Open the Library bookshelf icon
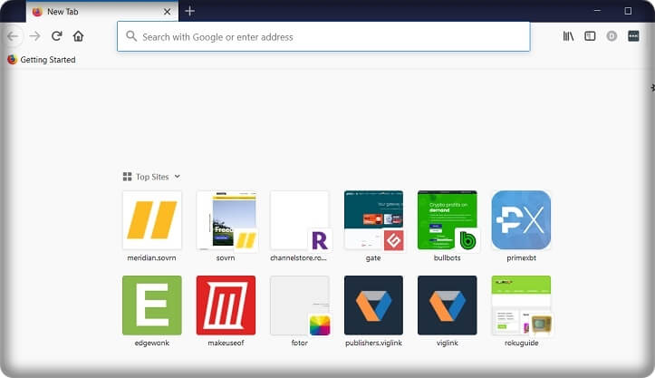 568,36
